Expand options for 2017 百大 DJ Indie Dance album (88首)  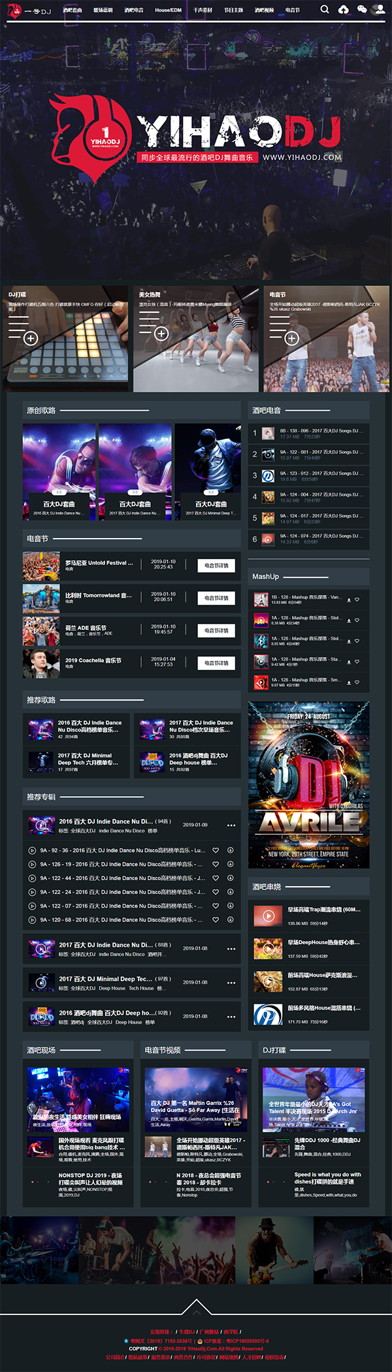(231, 949)
